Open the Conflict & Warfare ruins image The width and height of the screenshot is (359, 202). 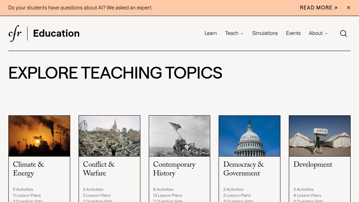click(109, 136)
